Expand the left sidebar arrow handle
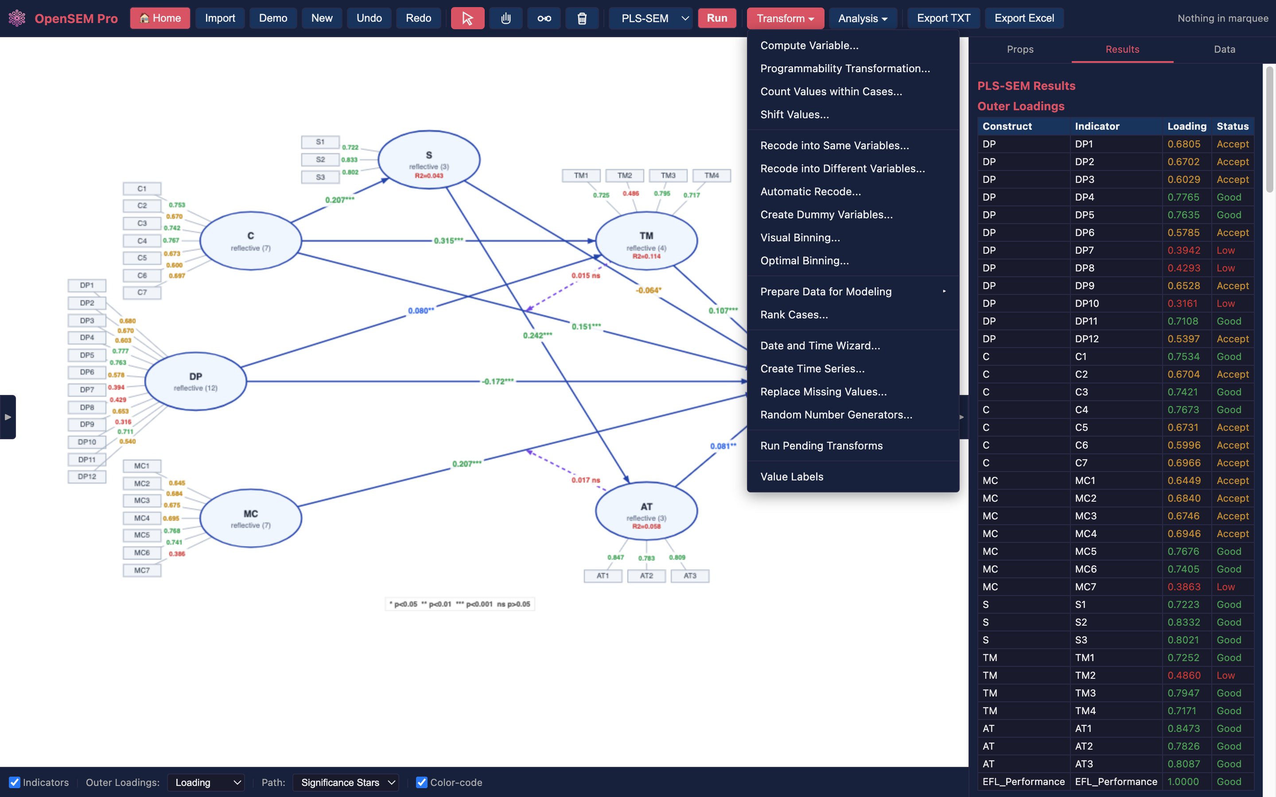The image size is (1276, 797). click(8, 417)
